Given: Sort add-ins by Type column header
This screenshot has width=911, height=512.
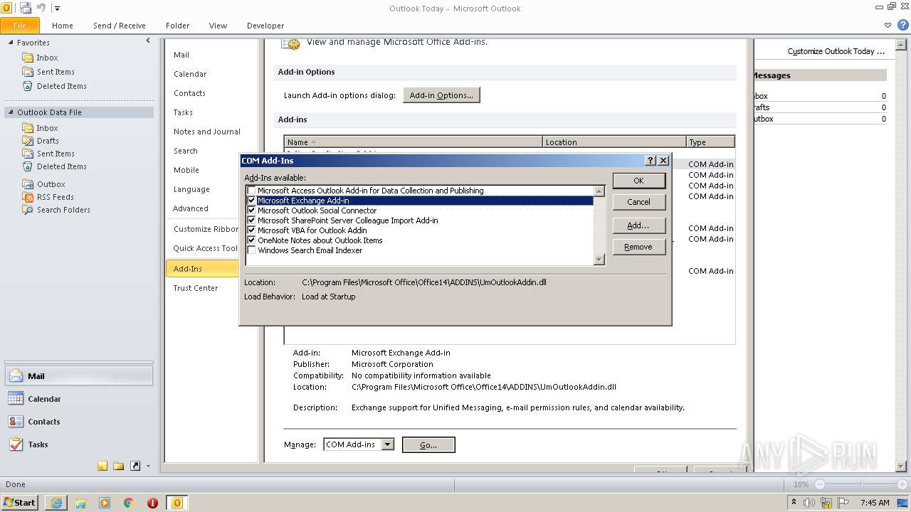Looking at the screenshot, I should pyautogui.click(x=710, y=142).
